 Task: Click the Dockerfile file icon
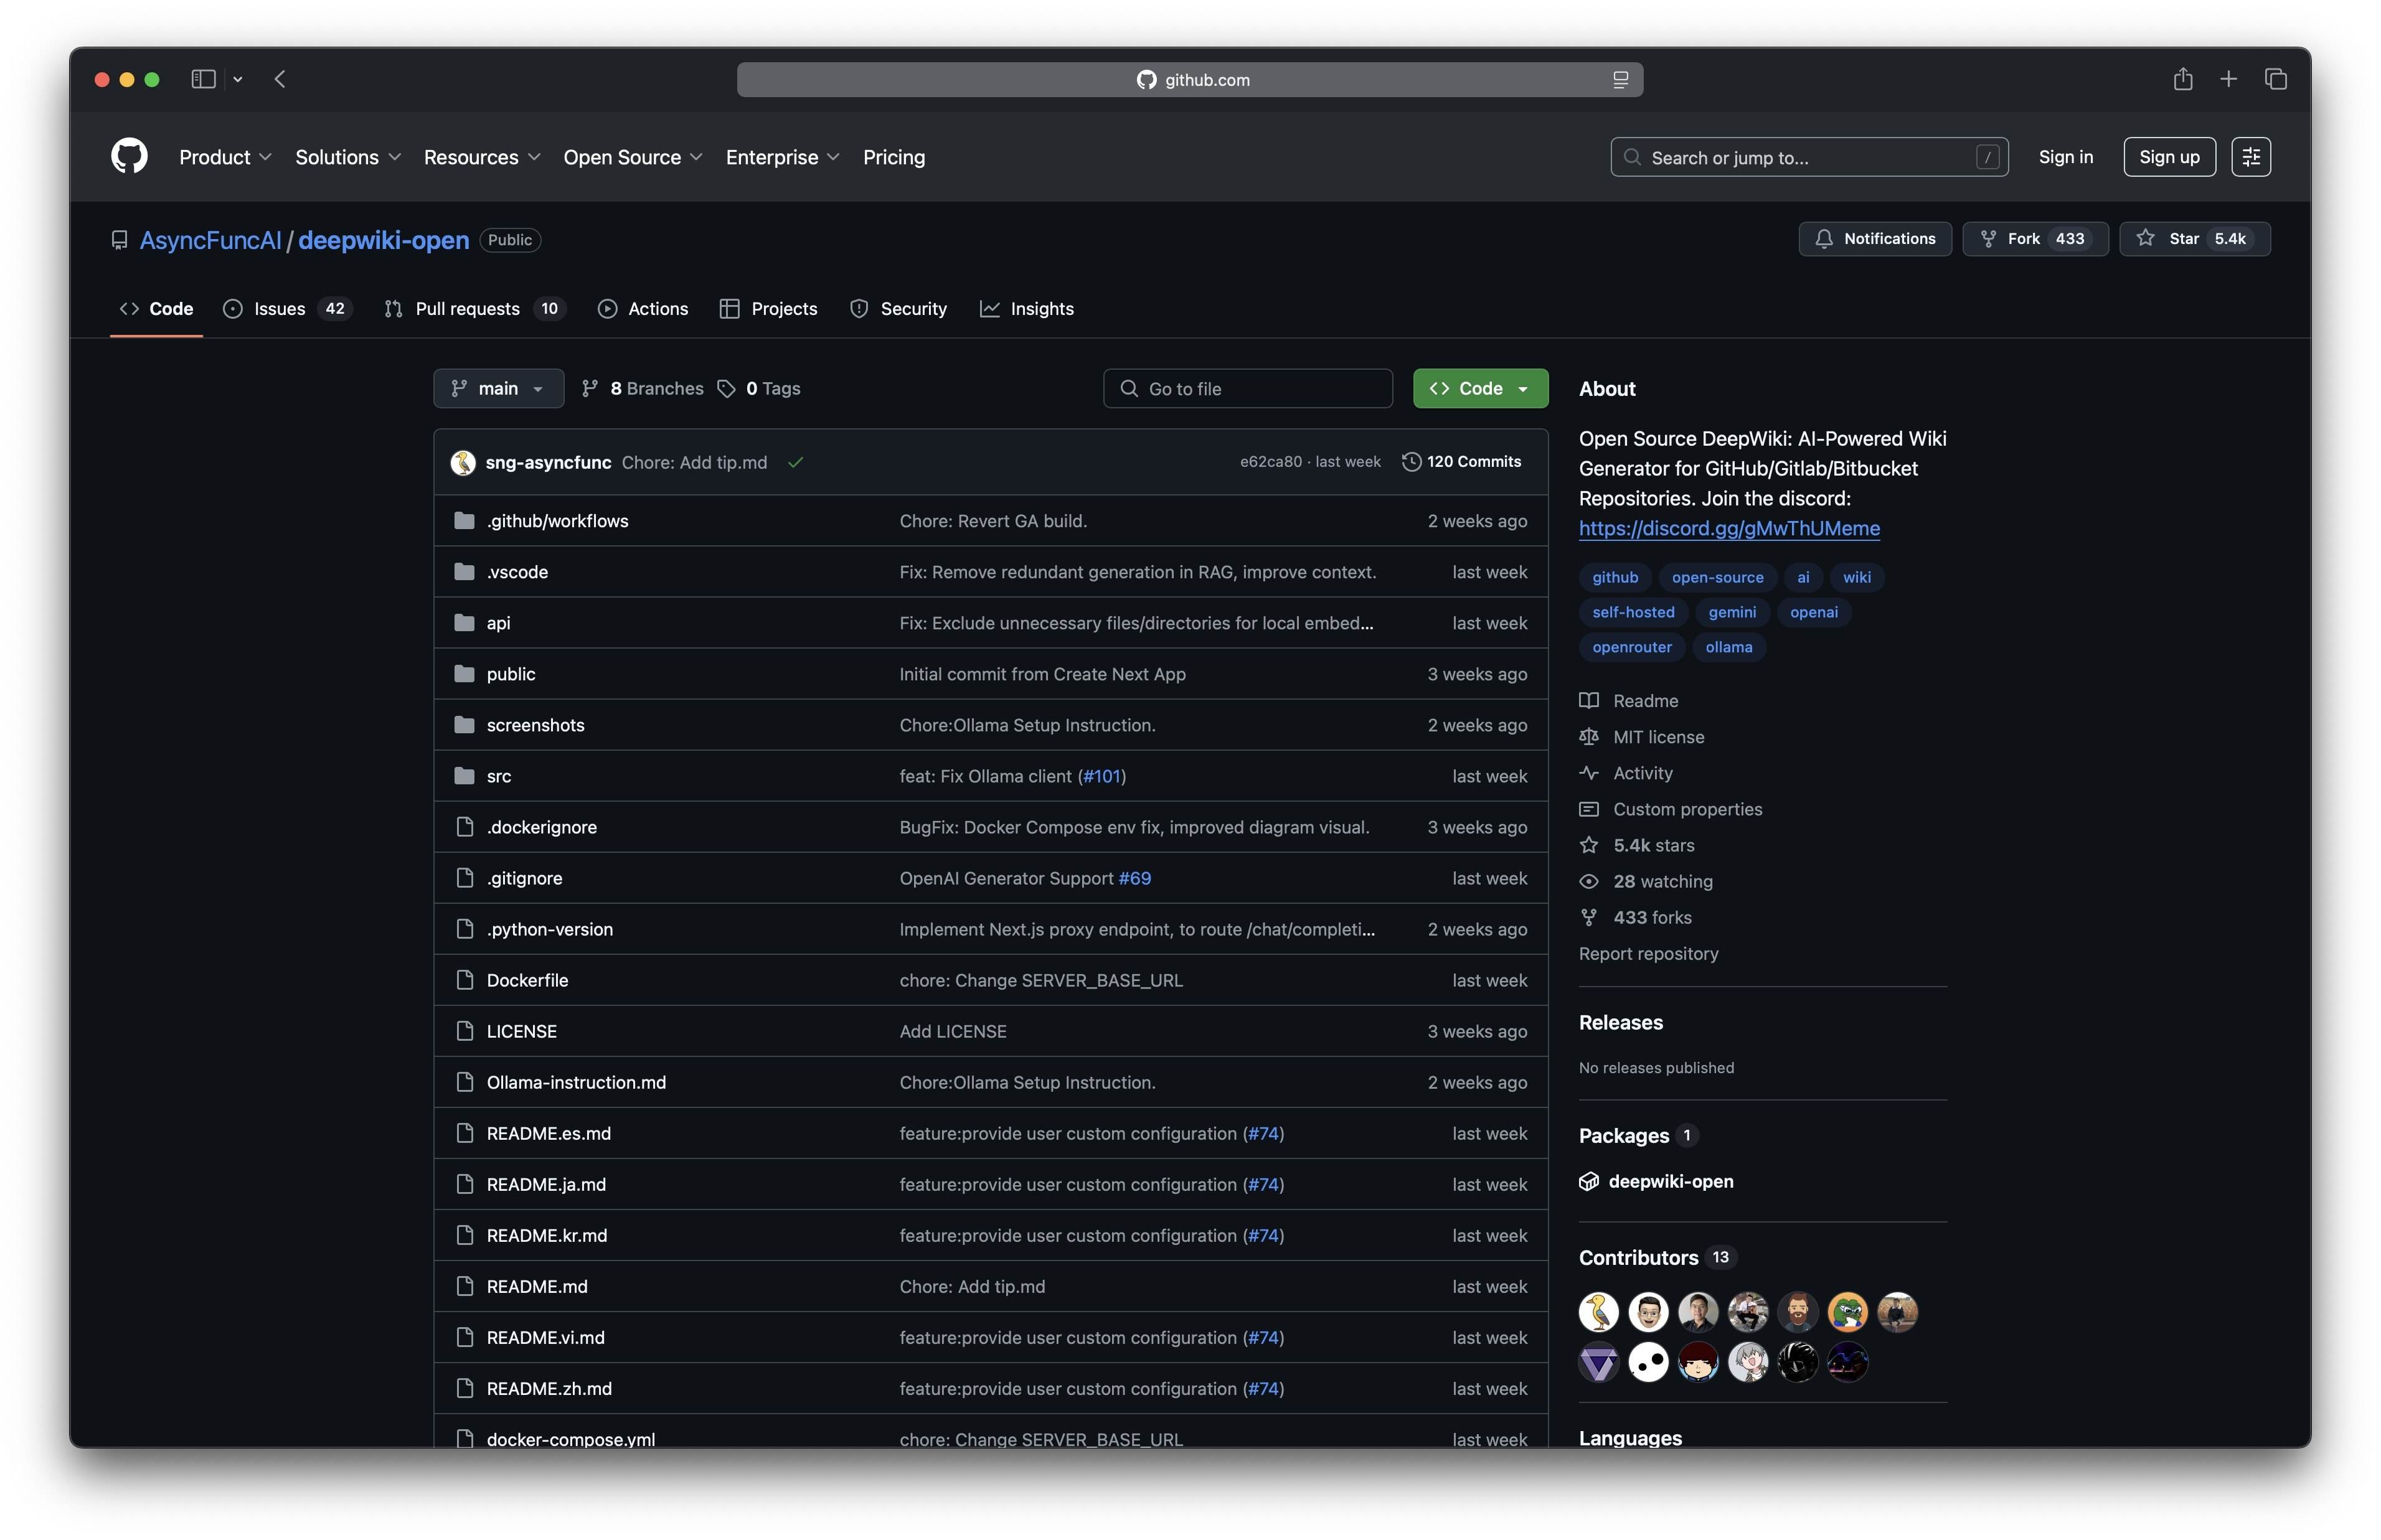click(464, 980)
